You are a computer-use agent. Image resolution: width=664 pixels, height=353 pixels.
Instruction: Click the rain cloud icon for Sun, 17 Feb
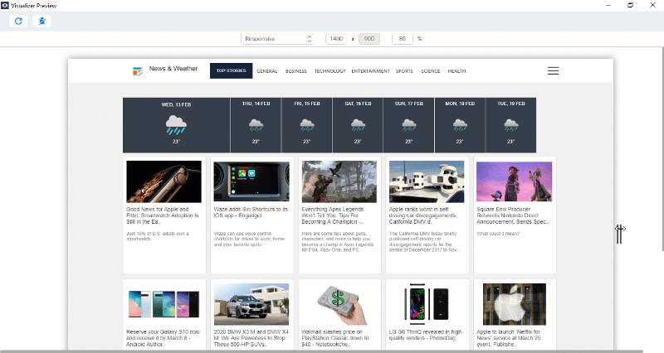pyautogui.click(x=408, y=126)
